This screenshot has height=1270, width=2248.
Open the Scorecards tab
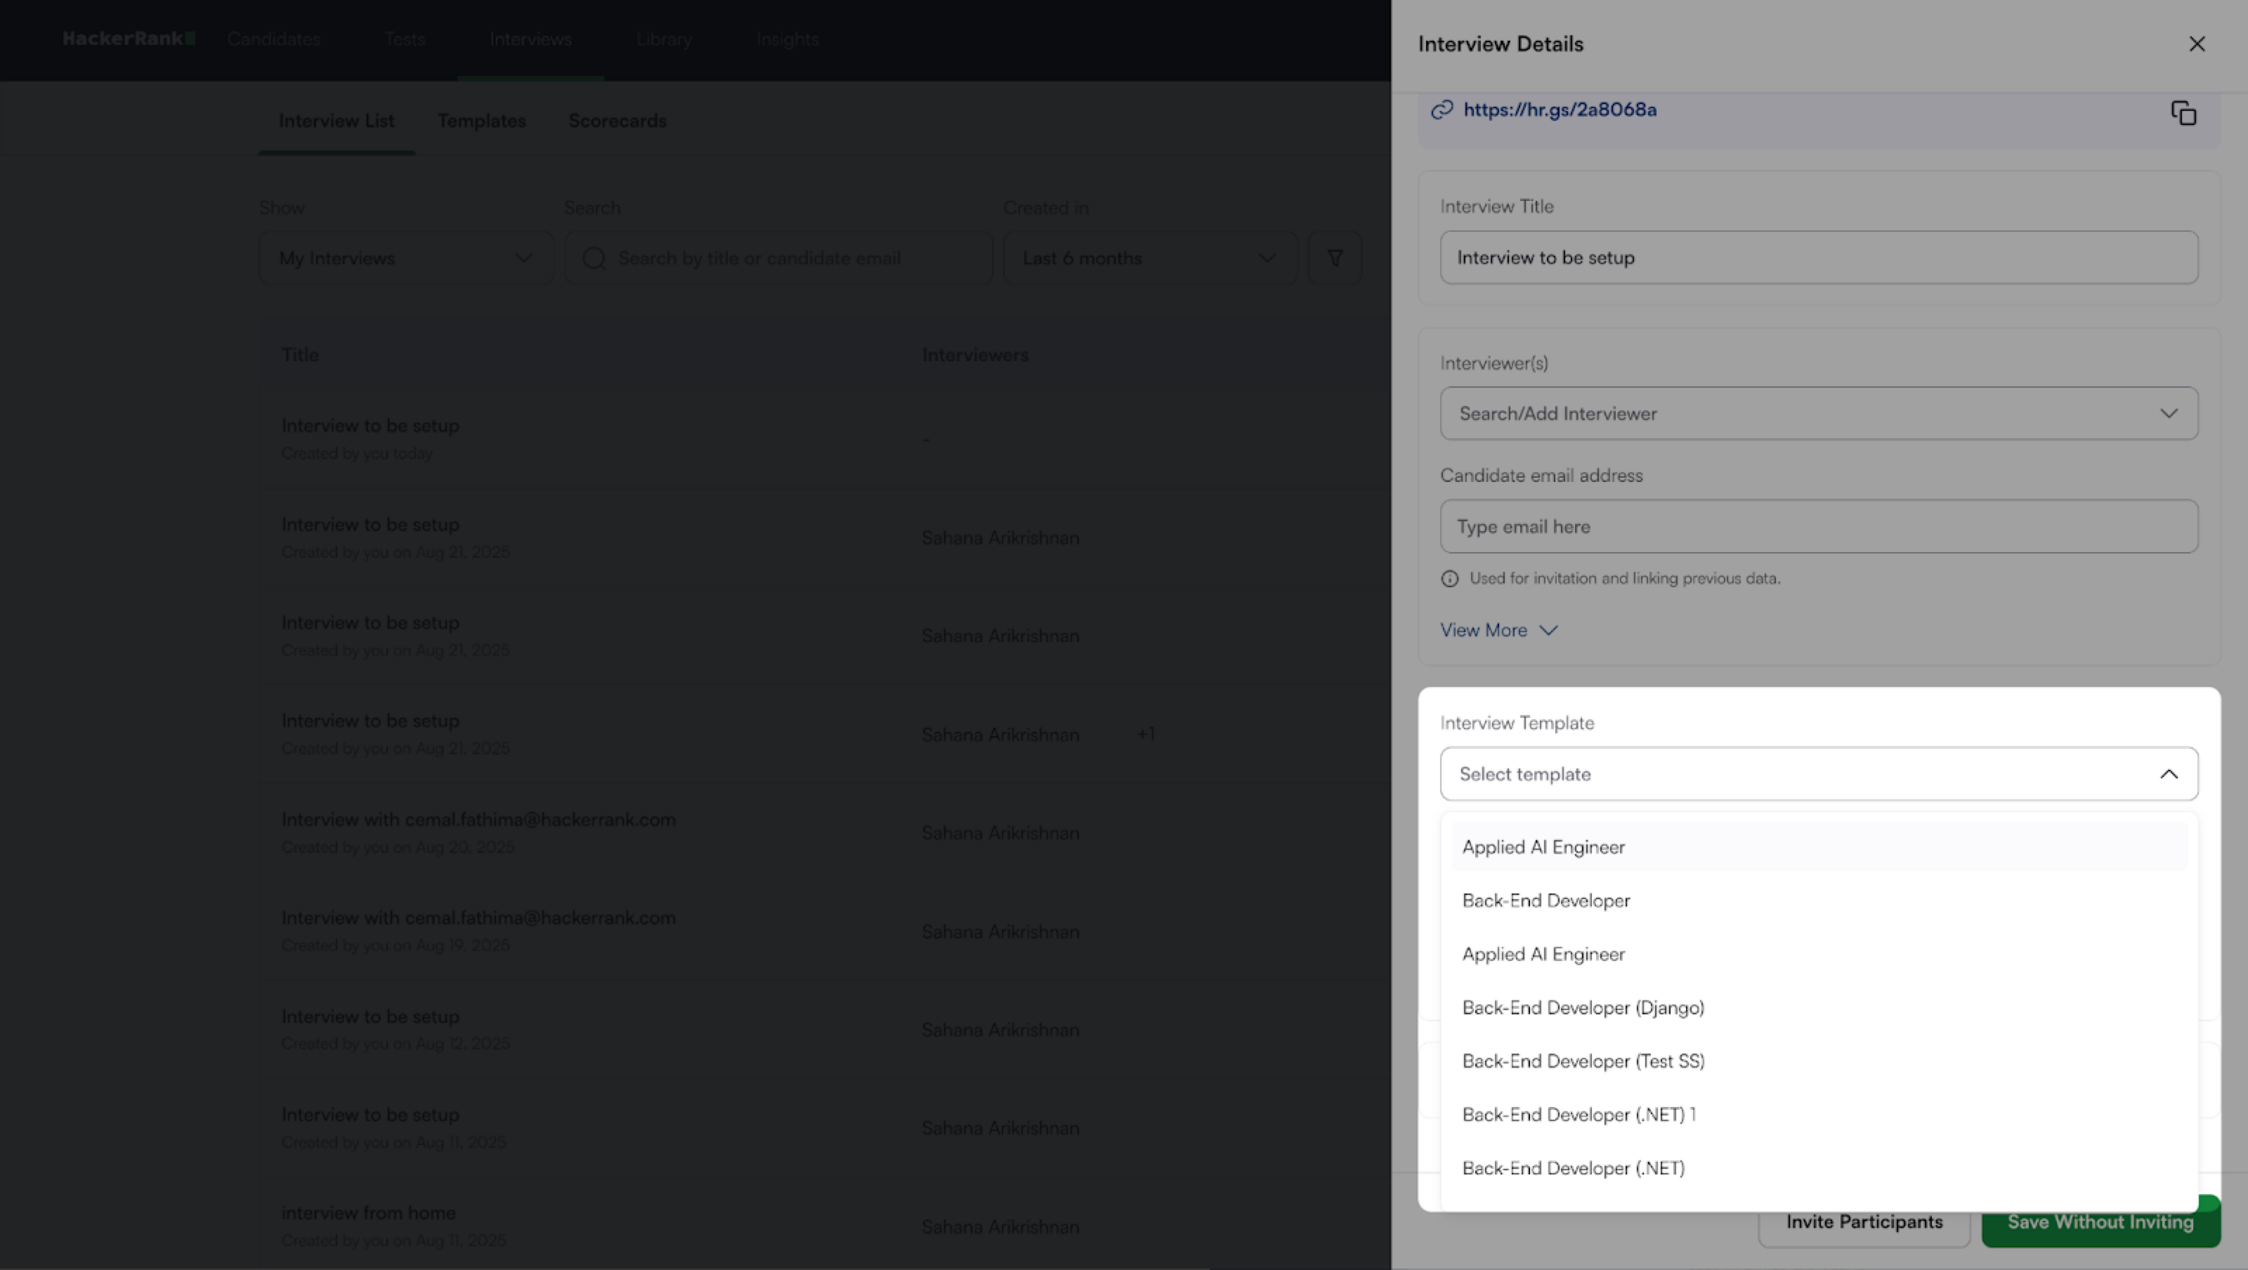618,122
